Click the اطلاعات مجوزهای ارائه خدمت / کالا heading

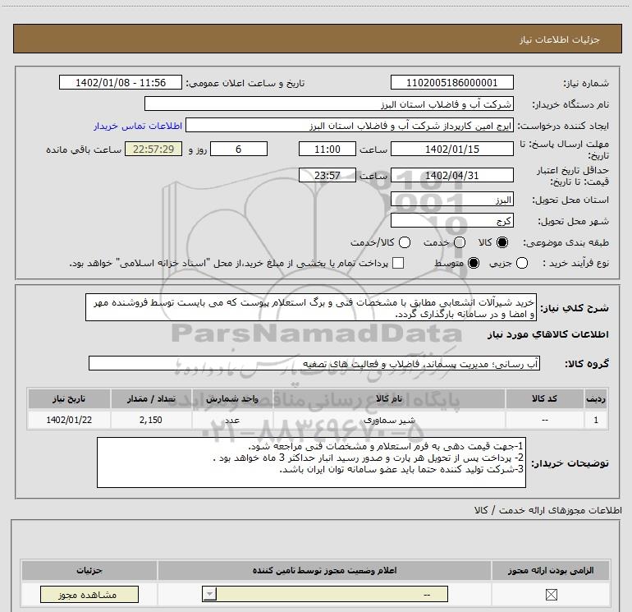coord(547,510)
